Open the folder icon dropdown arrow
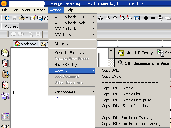This screenshot has width=171, height=128. pos(27,18)
